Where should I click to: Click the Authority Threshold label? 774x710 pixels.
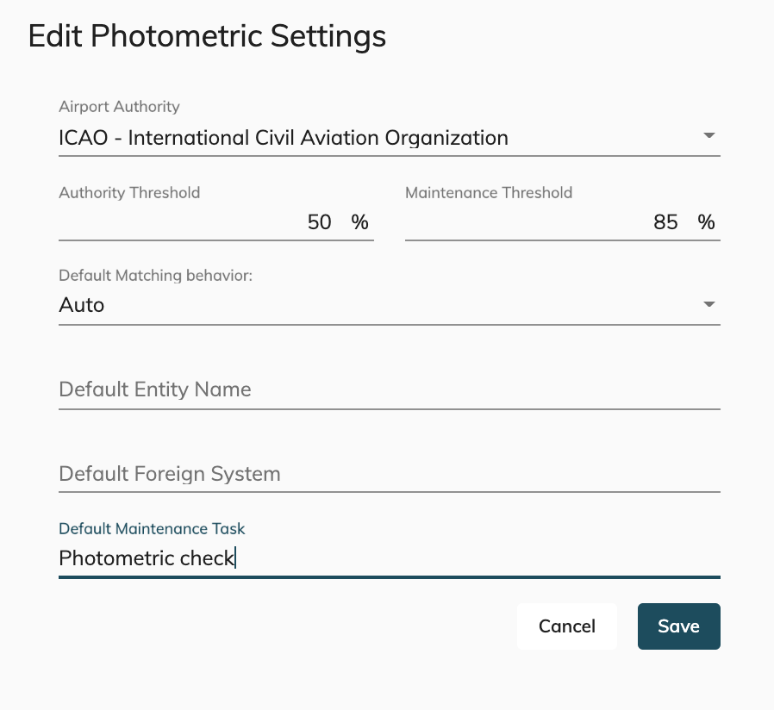click(x=129, y=193)
